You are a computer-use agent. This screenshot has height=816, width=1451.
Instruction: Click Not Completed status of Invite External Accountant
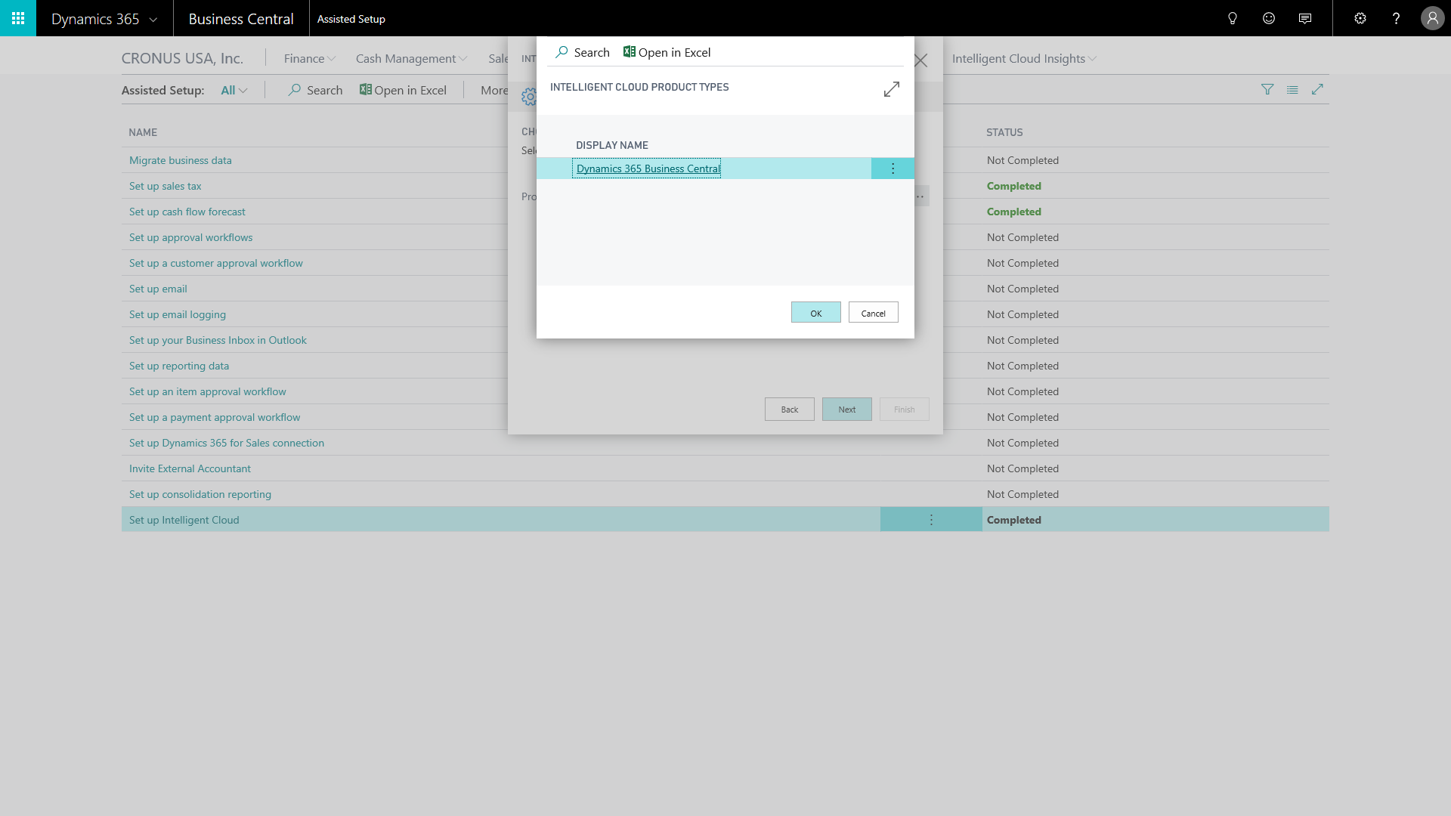[x=1023, y=468]
